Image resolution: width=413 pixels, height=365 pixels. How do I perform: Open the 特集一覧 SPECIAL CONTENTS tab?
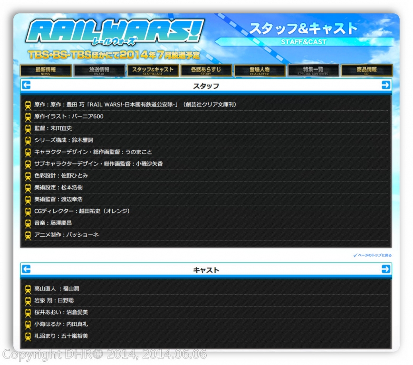[x=314, y=71]
